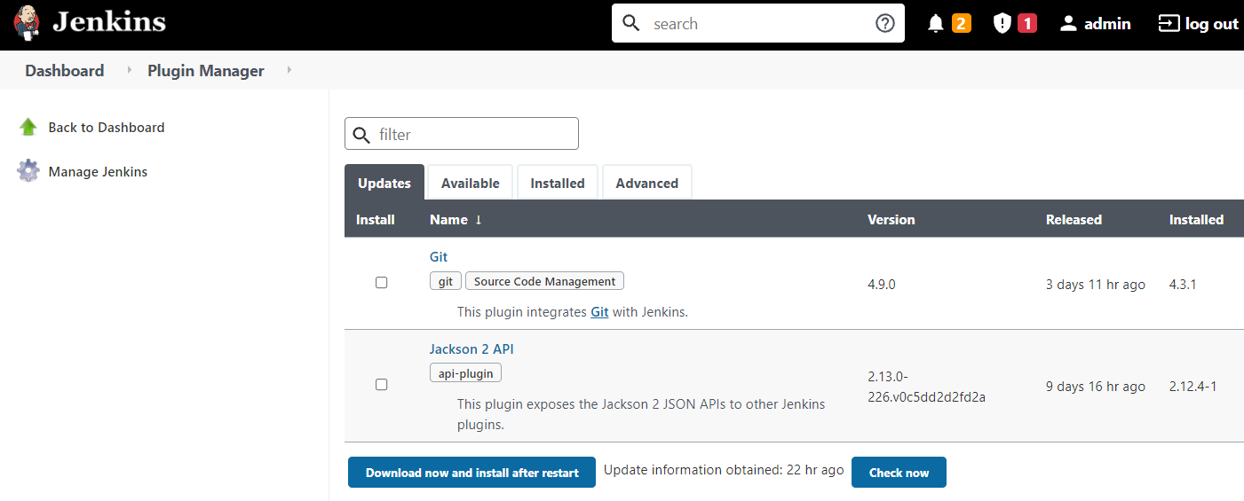Open the notifications bell icon
The image size is (1244, 501).
pos(935,24)
